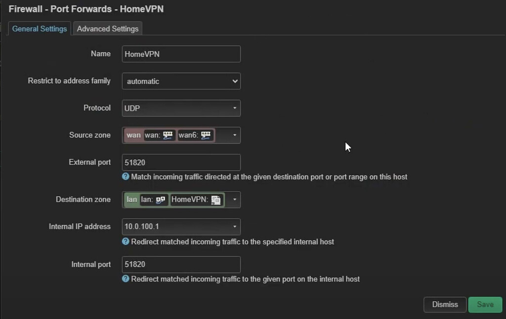506x319 pixels.
Task: Click the Save button
Action: (485, 304)
